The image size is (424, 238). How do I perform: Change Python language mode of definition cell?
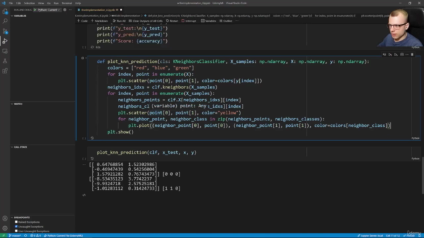(415, 138)
